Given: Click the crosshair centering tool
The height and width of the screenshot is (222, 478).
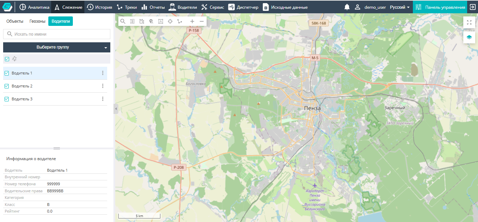Looking at the screenshot, I should [x=170, y=21].
